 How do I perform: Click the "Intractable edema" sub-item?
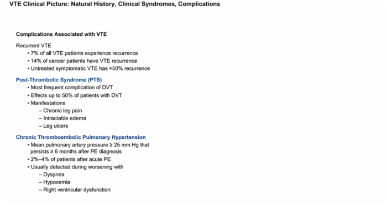pos(62,118)
